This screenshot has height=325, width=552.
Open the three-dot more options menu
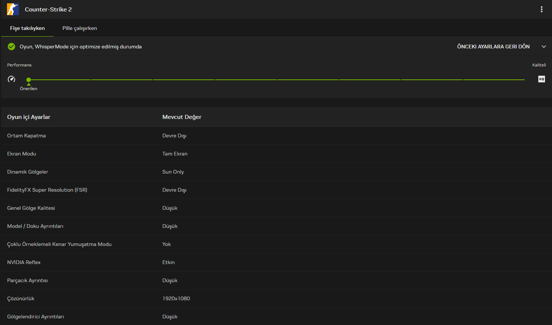tap(542, 9)
